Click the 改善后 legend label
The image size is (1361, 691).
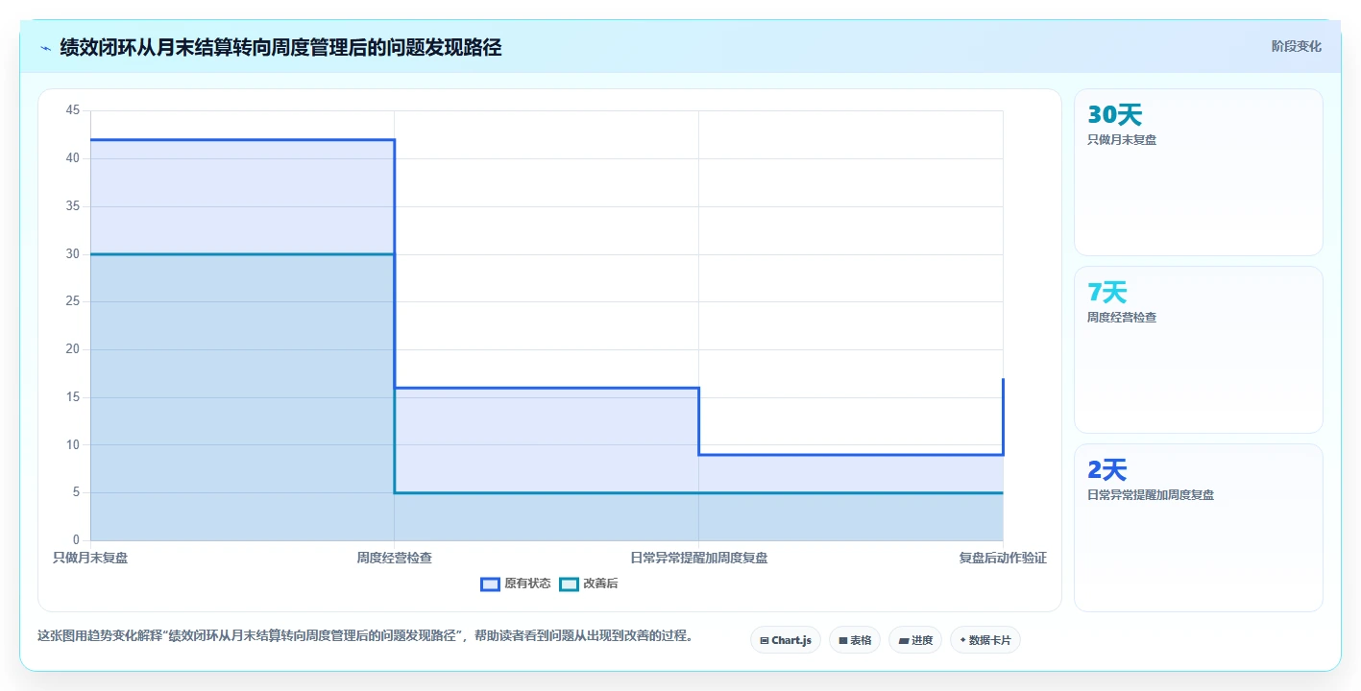coord(600,584)
